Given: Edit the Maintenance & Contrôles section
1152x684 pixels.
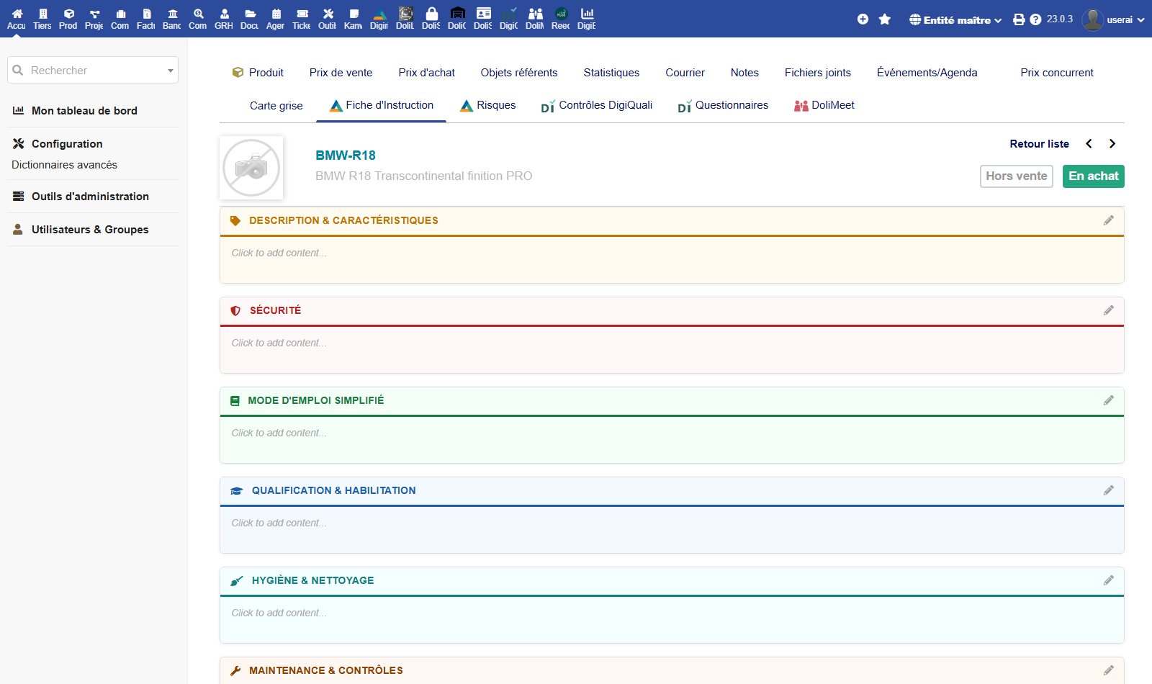Looking at the screenshot, I should 1109,670.
